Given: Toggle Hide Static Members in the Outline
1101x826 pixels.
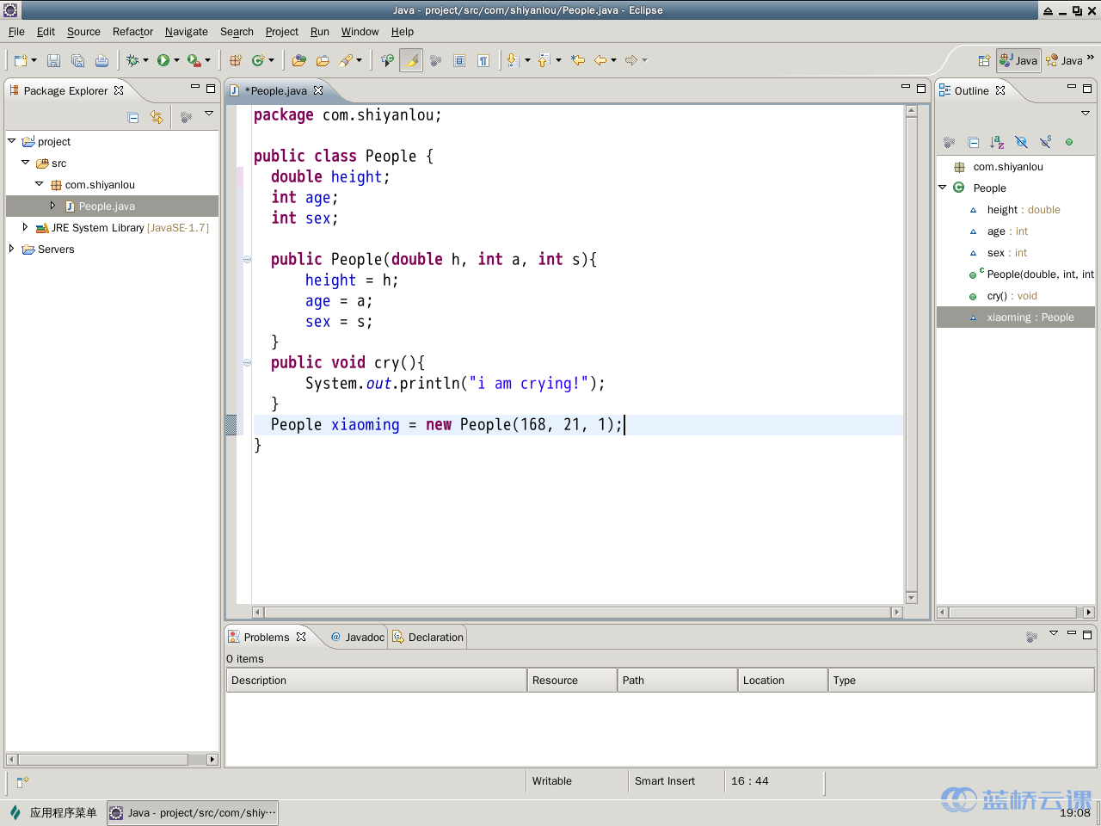Looking at the screenshot, I should (x=1045, y=142).
